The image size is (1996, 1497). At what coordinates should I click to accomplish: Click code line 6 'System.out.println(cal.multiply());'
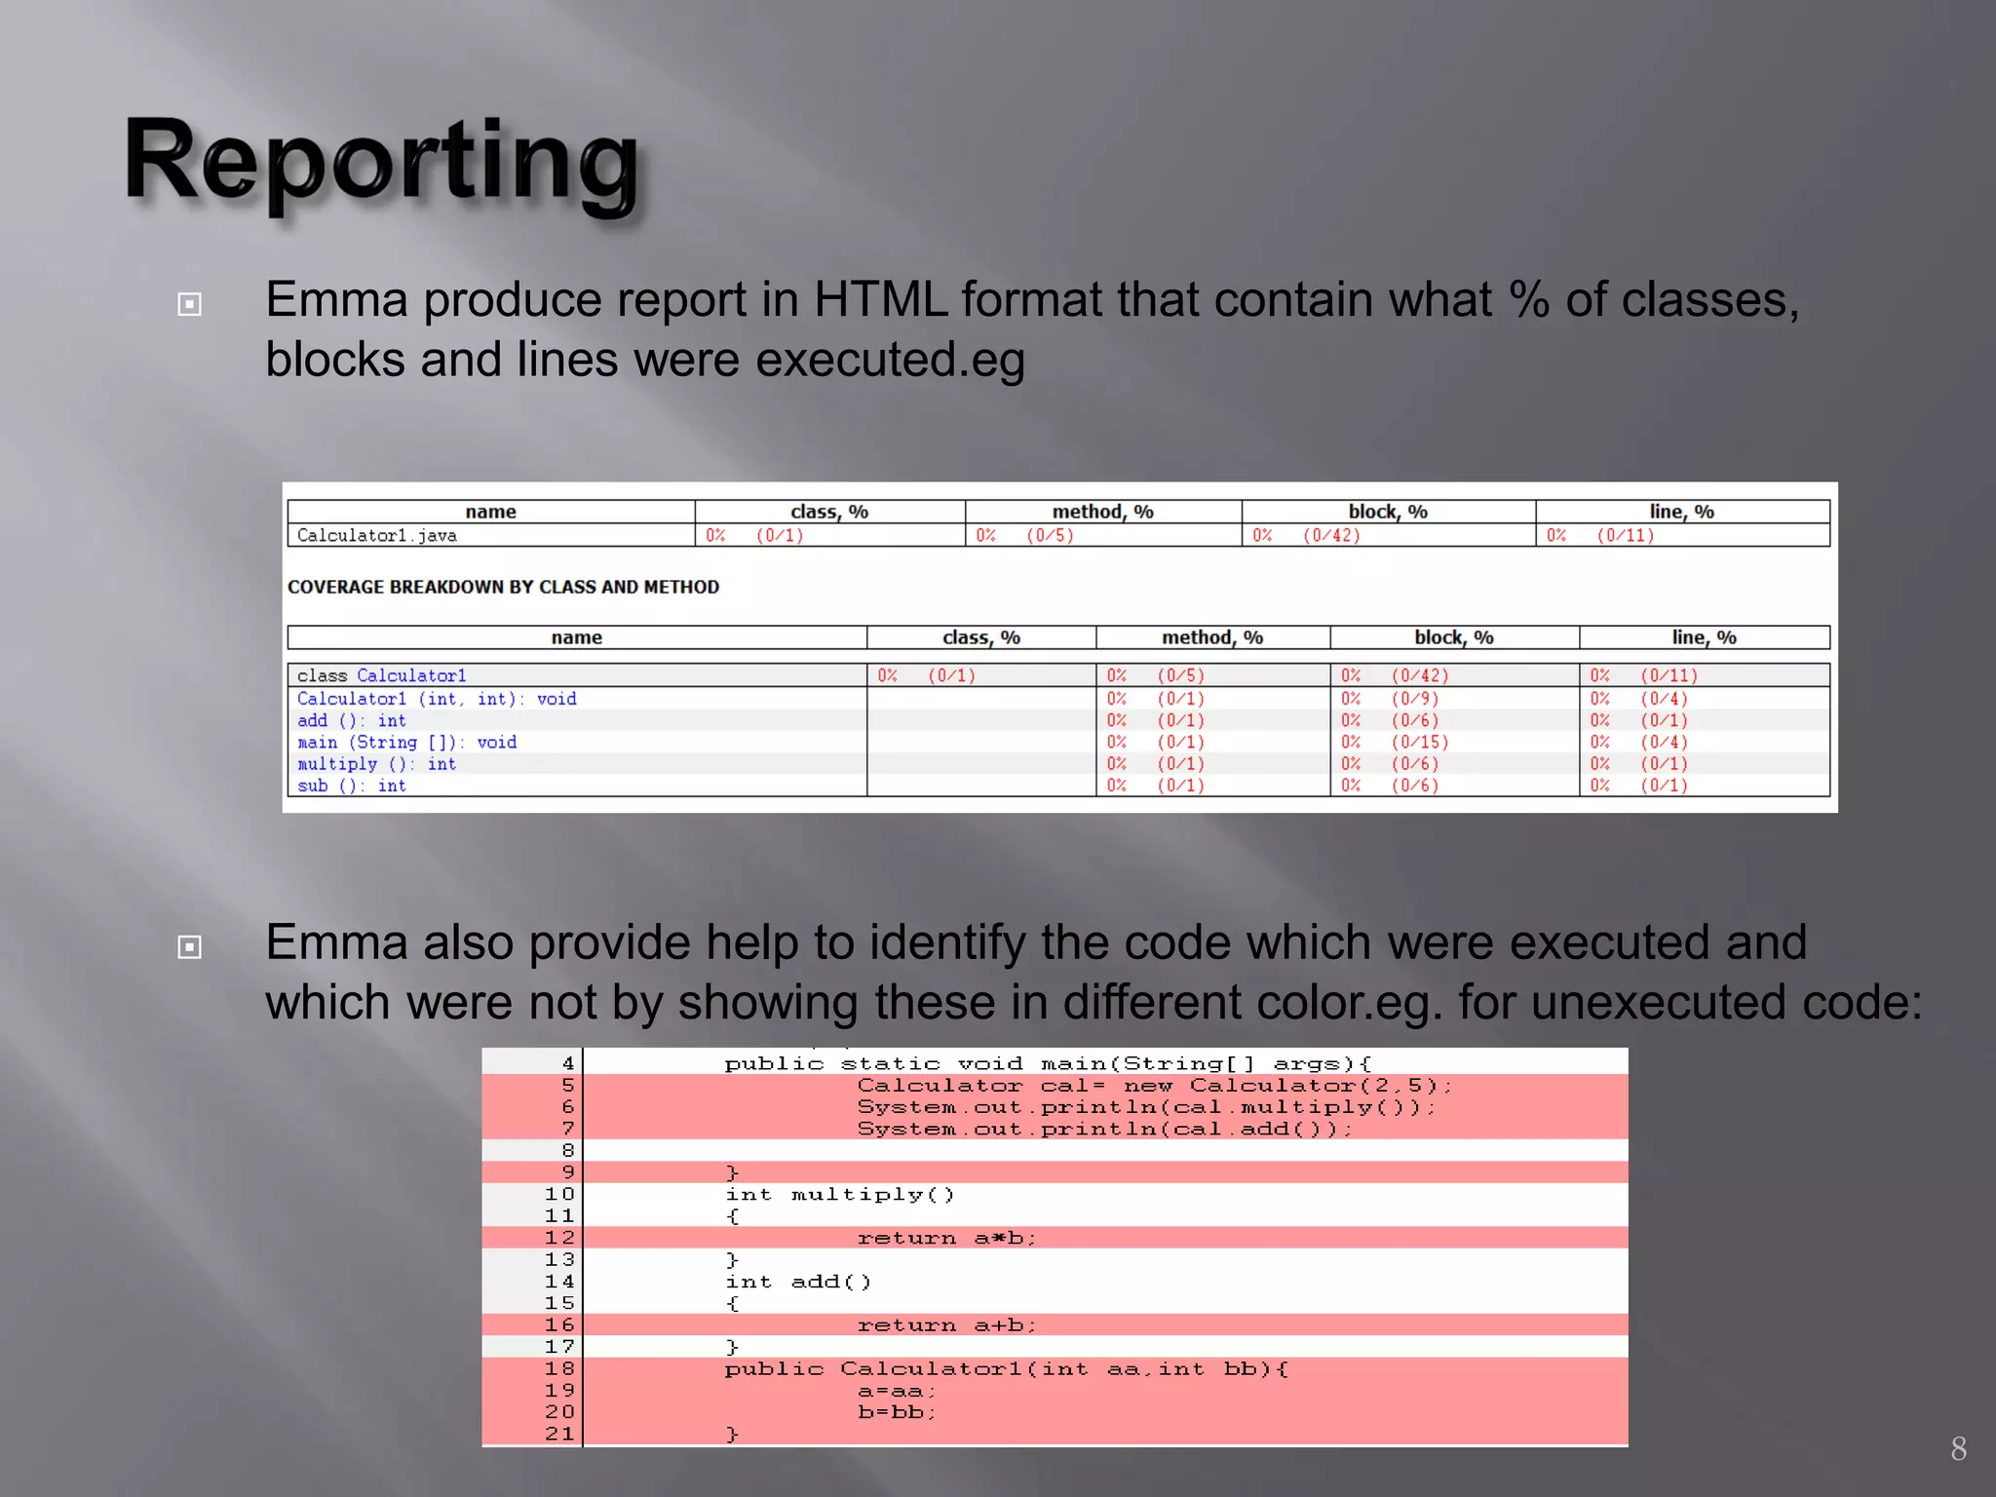1147,1107
